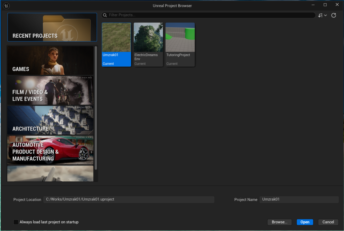Select the Recent Projects category
344x231 pixels.
[52, 27]
